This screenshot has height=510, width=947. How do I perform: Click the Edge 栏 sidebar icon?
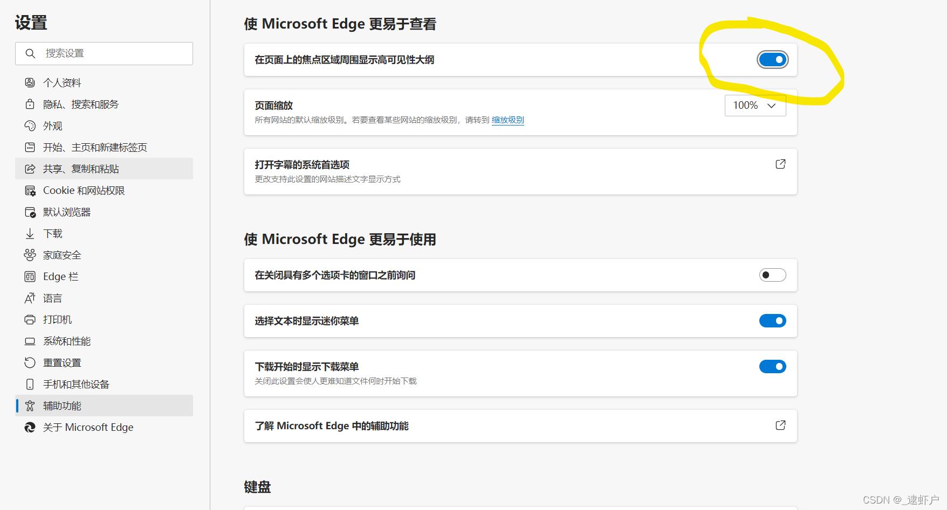[x=30, y=276]
